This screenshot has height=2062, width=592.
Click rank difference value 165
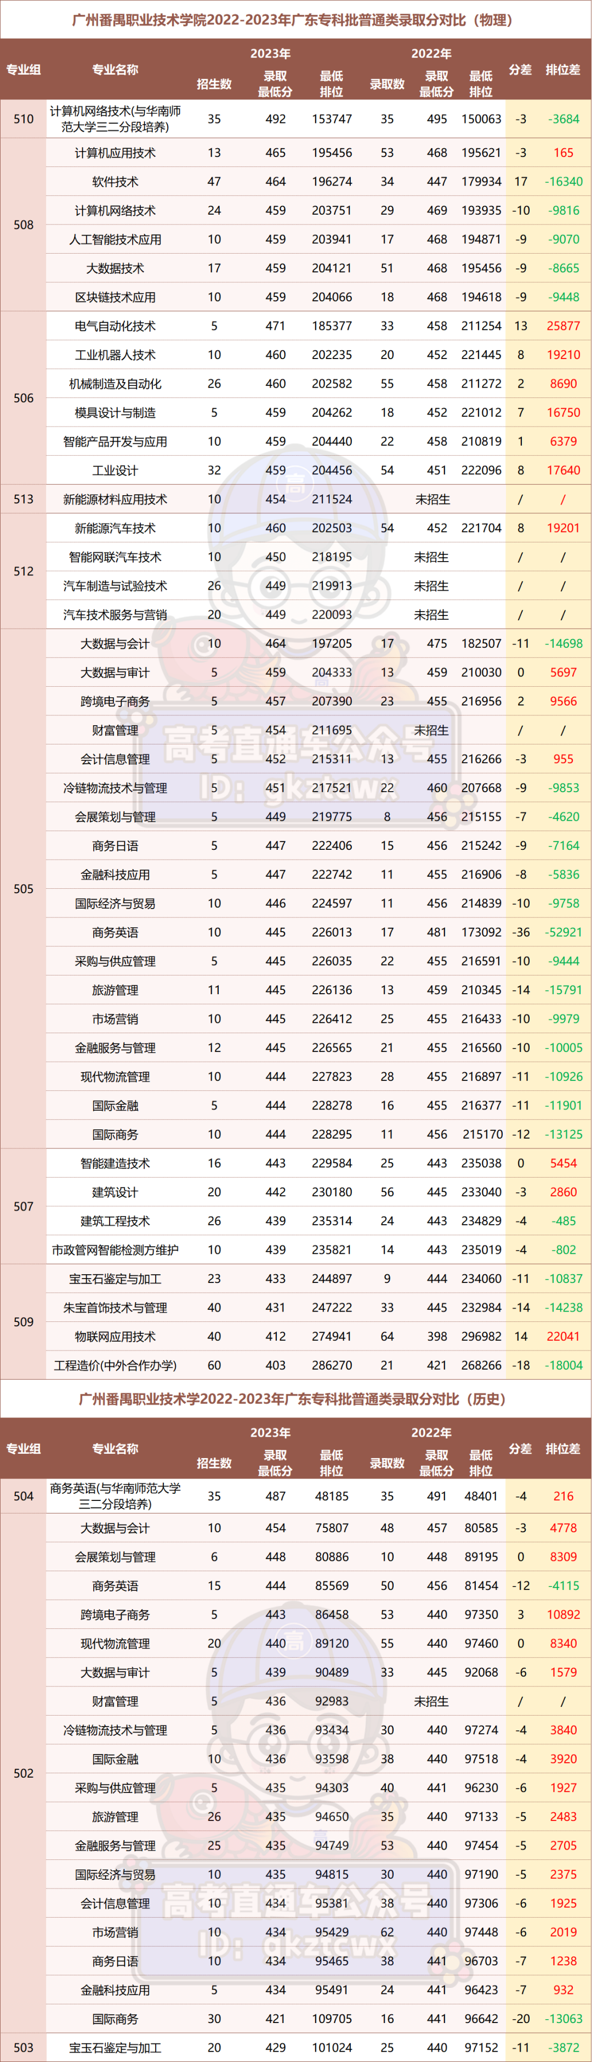(x=563, y=153)
